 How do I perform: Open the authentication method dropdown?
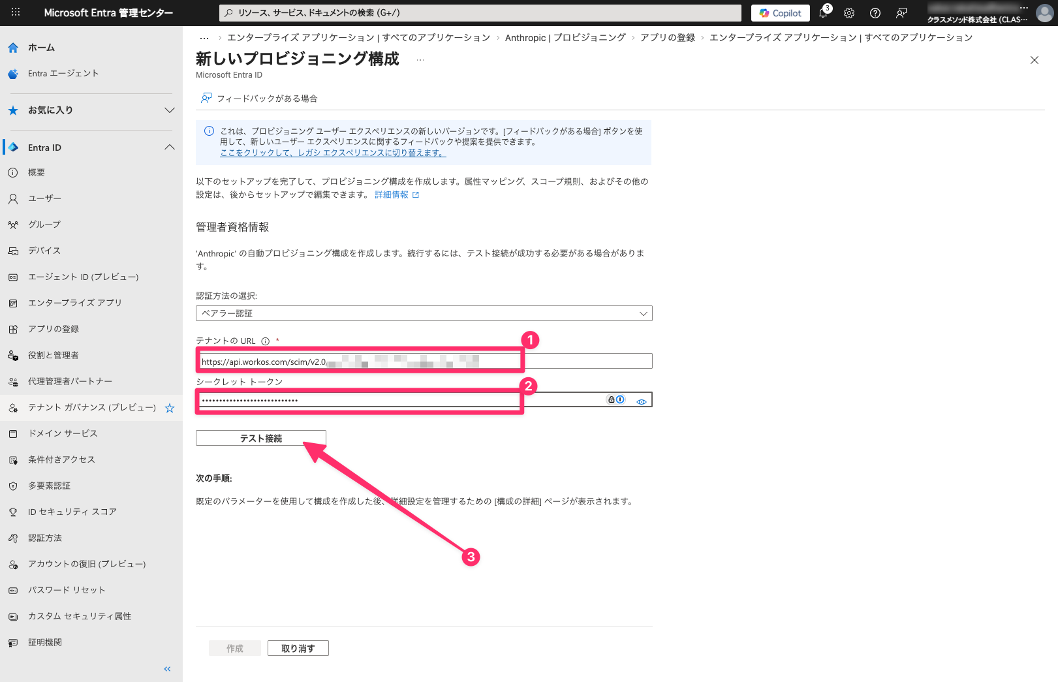[x=424, y=313]
